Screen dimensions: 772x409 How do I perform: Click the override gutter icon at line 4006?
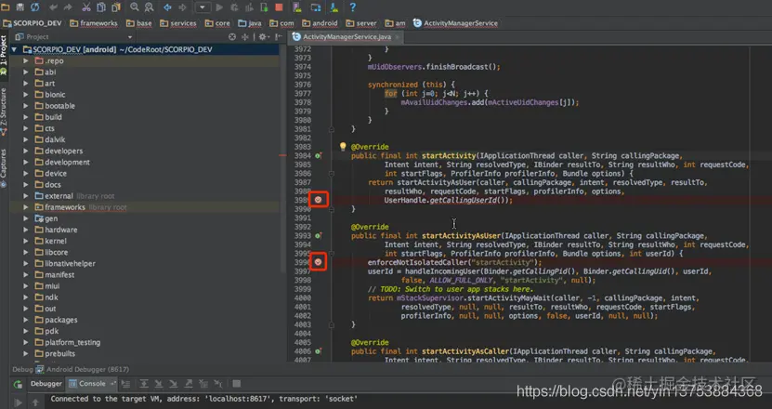tap(319, 351)
